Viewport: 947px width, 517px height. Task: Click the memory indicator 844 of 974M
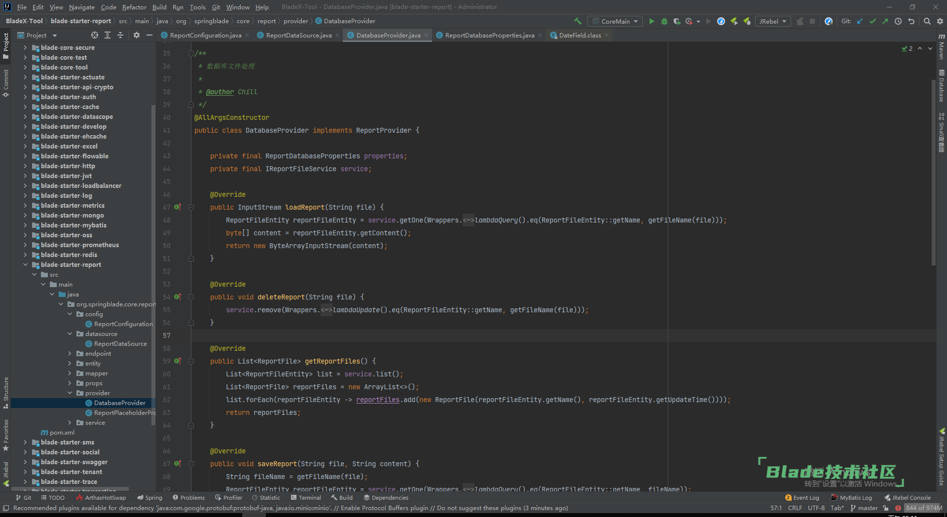[x=923, y=508]
